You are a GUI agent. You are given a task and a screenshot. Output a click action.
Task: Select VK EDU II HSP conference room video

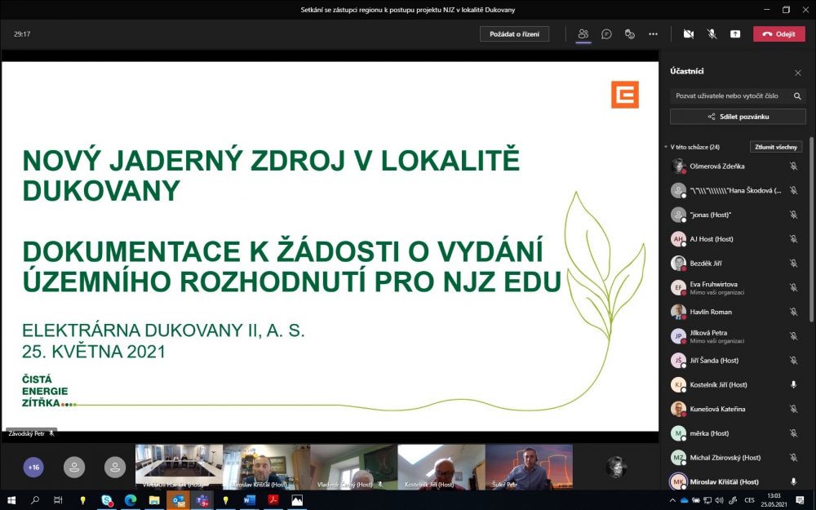pos(179,467)
